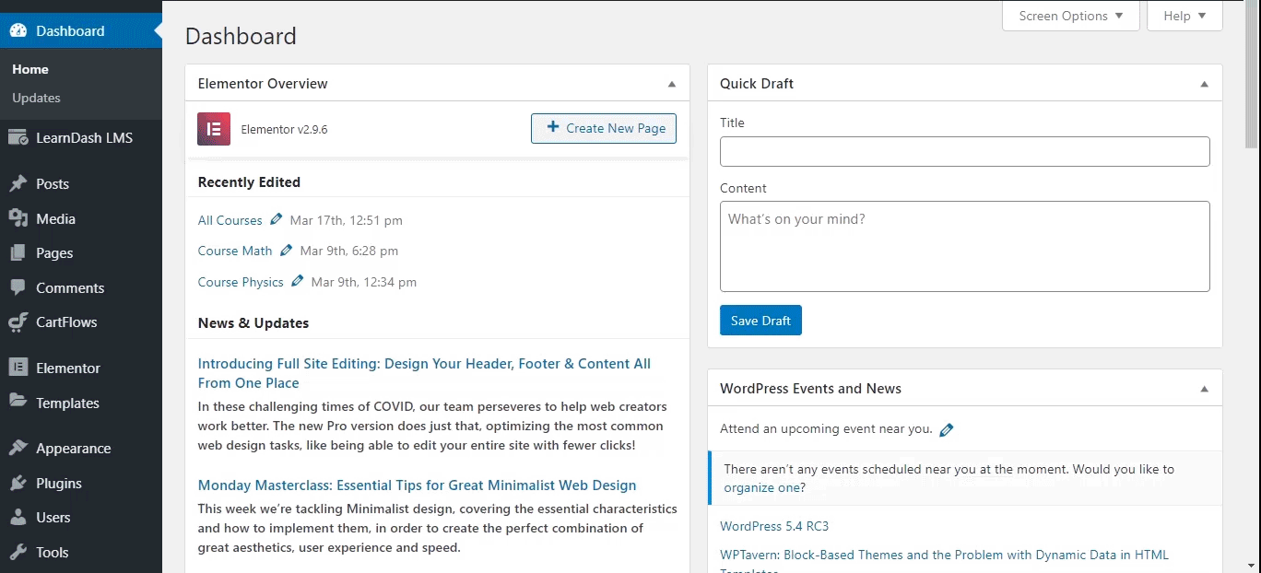
Task: Click the organize one link
Action: tap(761, 488)
